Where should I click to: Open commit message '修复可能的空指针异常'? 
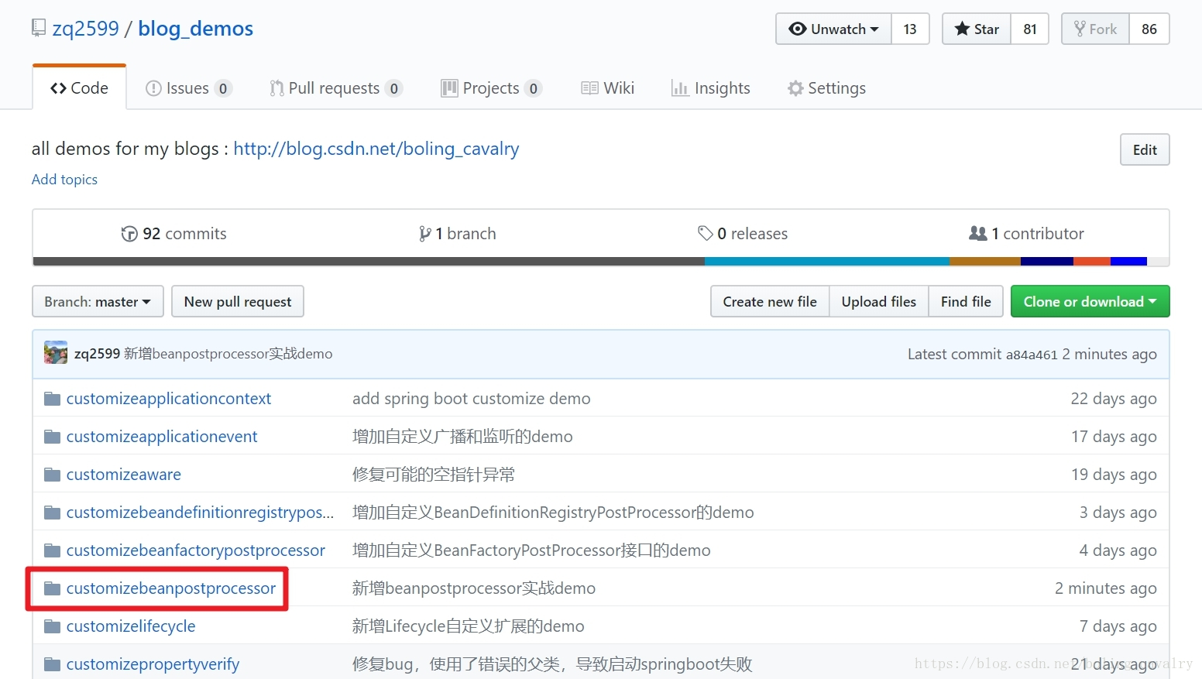(x=434, y=475)
